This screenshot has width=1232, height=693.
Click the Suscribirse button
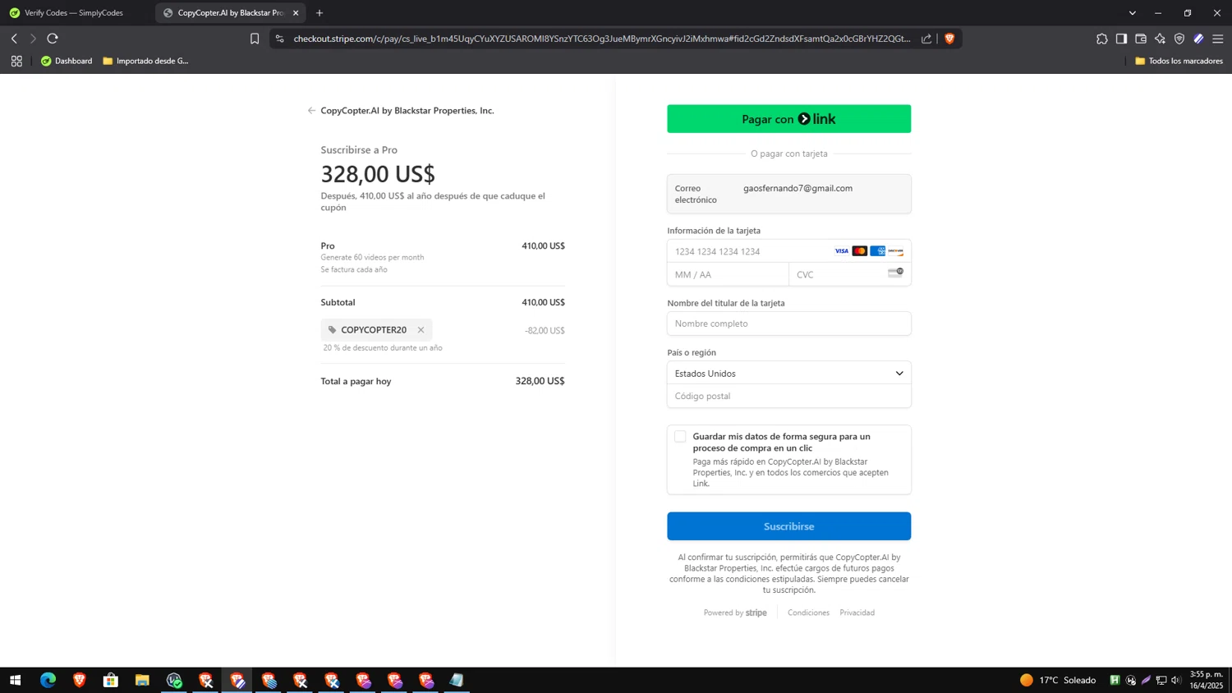[788, 526]
